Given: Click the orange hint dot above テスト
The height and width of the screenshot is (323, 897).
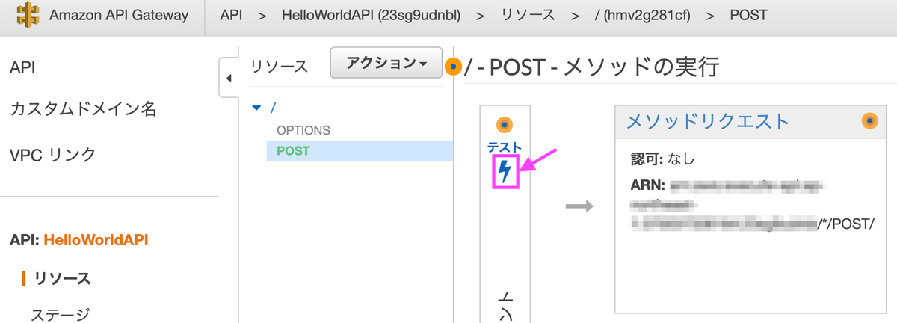Looking at the screenshot, I should (505, 125).
